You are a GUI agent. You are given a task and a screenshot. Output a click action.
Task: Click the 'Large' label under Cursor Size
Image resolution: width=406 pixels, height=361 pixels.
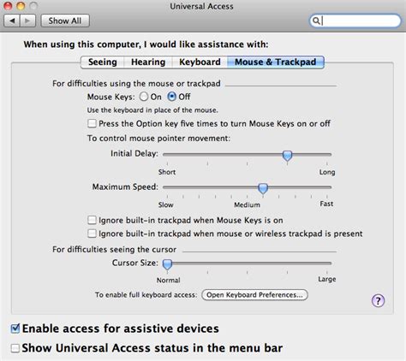(x=327, y=279)
